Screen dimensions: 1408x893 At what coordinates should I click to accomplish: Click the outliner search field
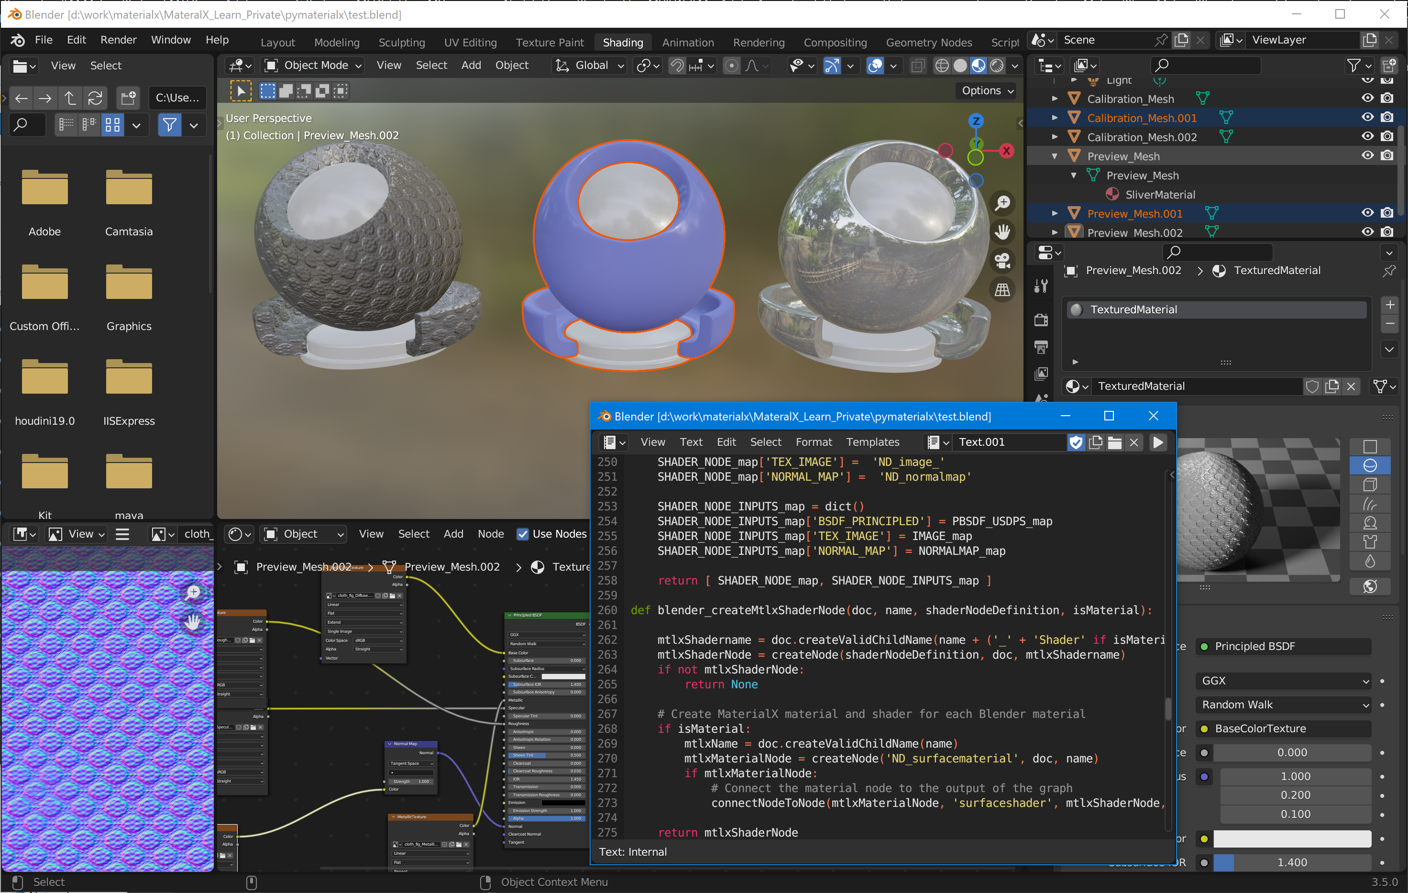click(1206, 66)
